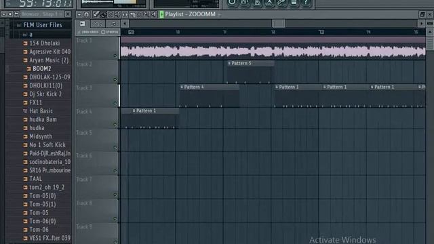Mute Track 7 using its circle switch
Image resolution: width=434 pixels, height=244 pixels.
click(115, 195)
